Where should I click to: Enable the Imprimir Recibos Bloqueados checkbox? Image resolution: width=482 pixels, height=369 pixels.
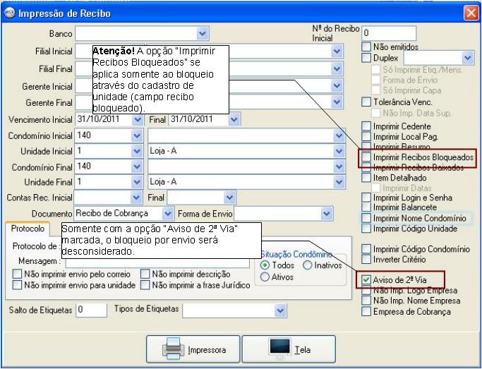[366, 159]
